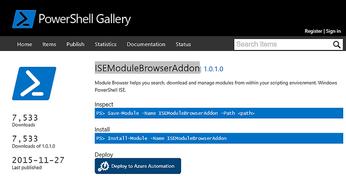The width and height of the screenshot is (346, 176).
Task: Focus the Search Items input field
Action: (284, 44)
